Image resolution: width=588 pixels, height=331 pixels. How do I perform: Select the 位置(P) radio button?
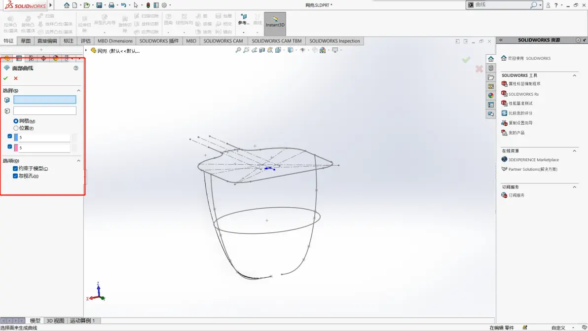16,128
